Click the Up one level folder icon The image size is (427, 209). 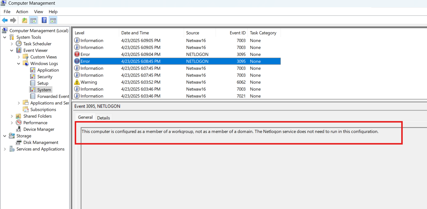click(x=25, y=20)
